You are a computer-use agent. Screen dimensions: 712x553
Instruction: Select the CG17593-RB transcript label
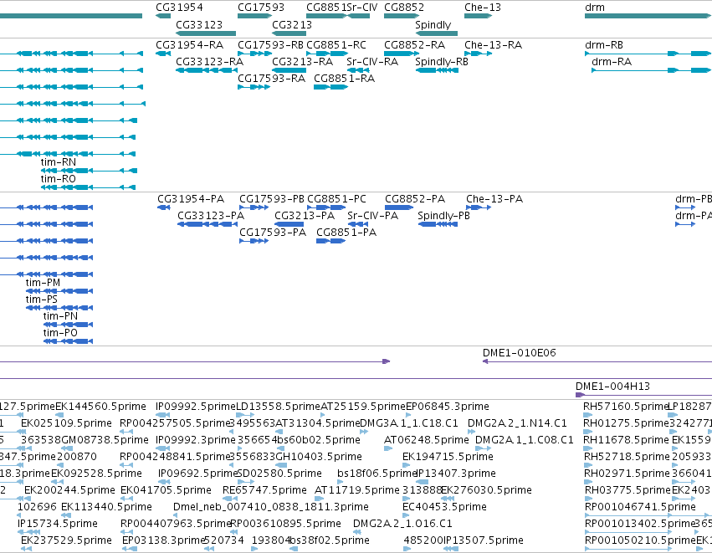pyautogui.click(x=270, y=45)
